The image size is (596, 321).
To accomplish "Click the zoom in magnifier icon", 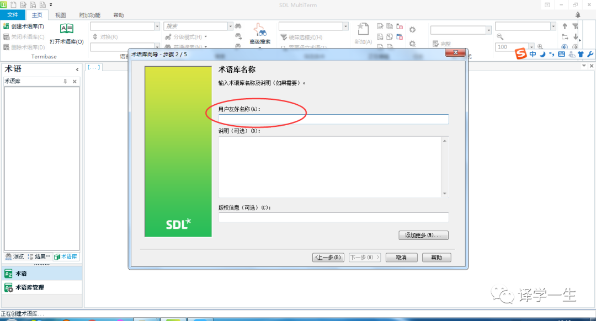I will [540, 47].
